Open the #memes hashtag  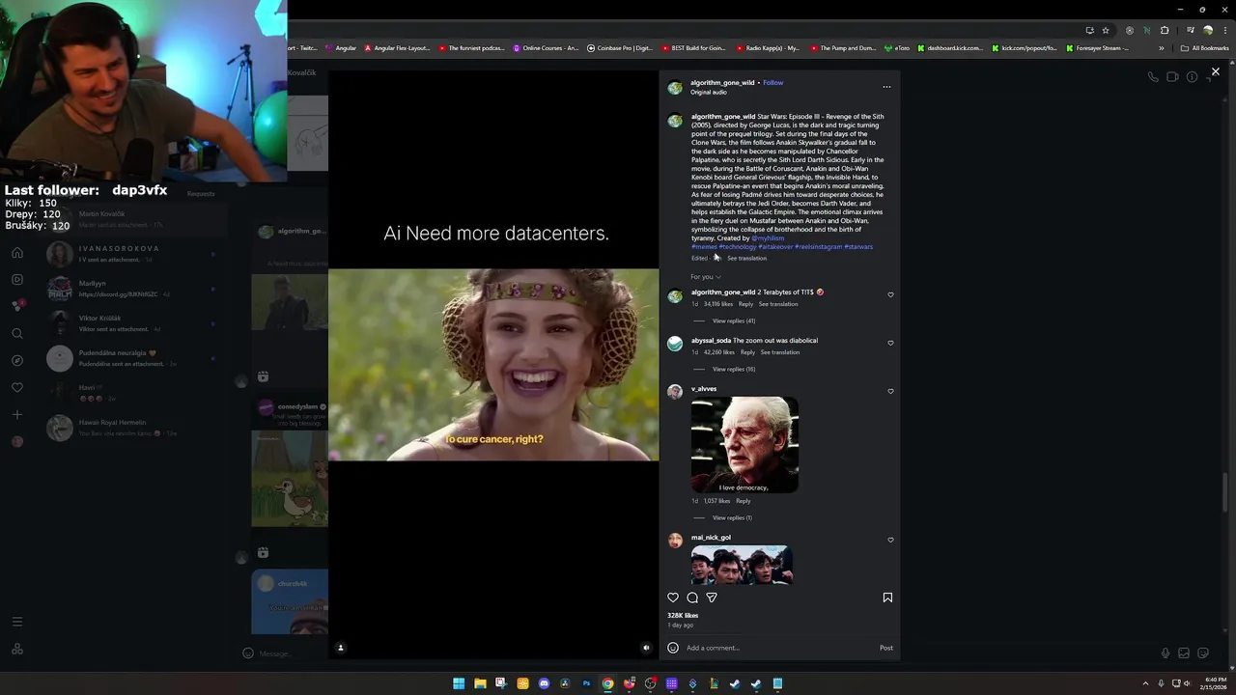pyautogui.click(x=704, y=247)
